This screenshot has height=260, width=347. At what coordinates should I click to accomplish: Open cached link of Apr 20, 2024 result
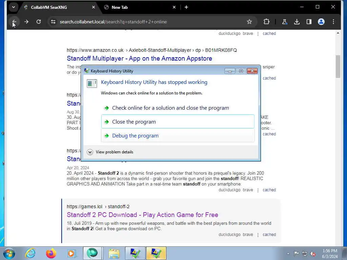tap(269, 190)
